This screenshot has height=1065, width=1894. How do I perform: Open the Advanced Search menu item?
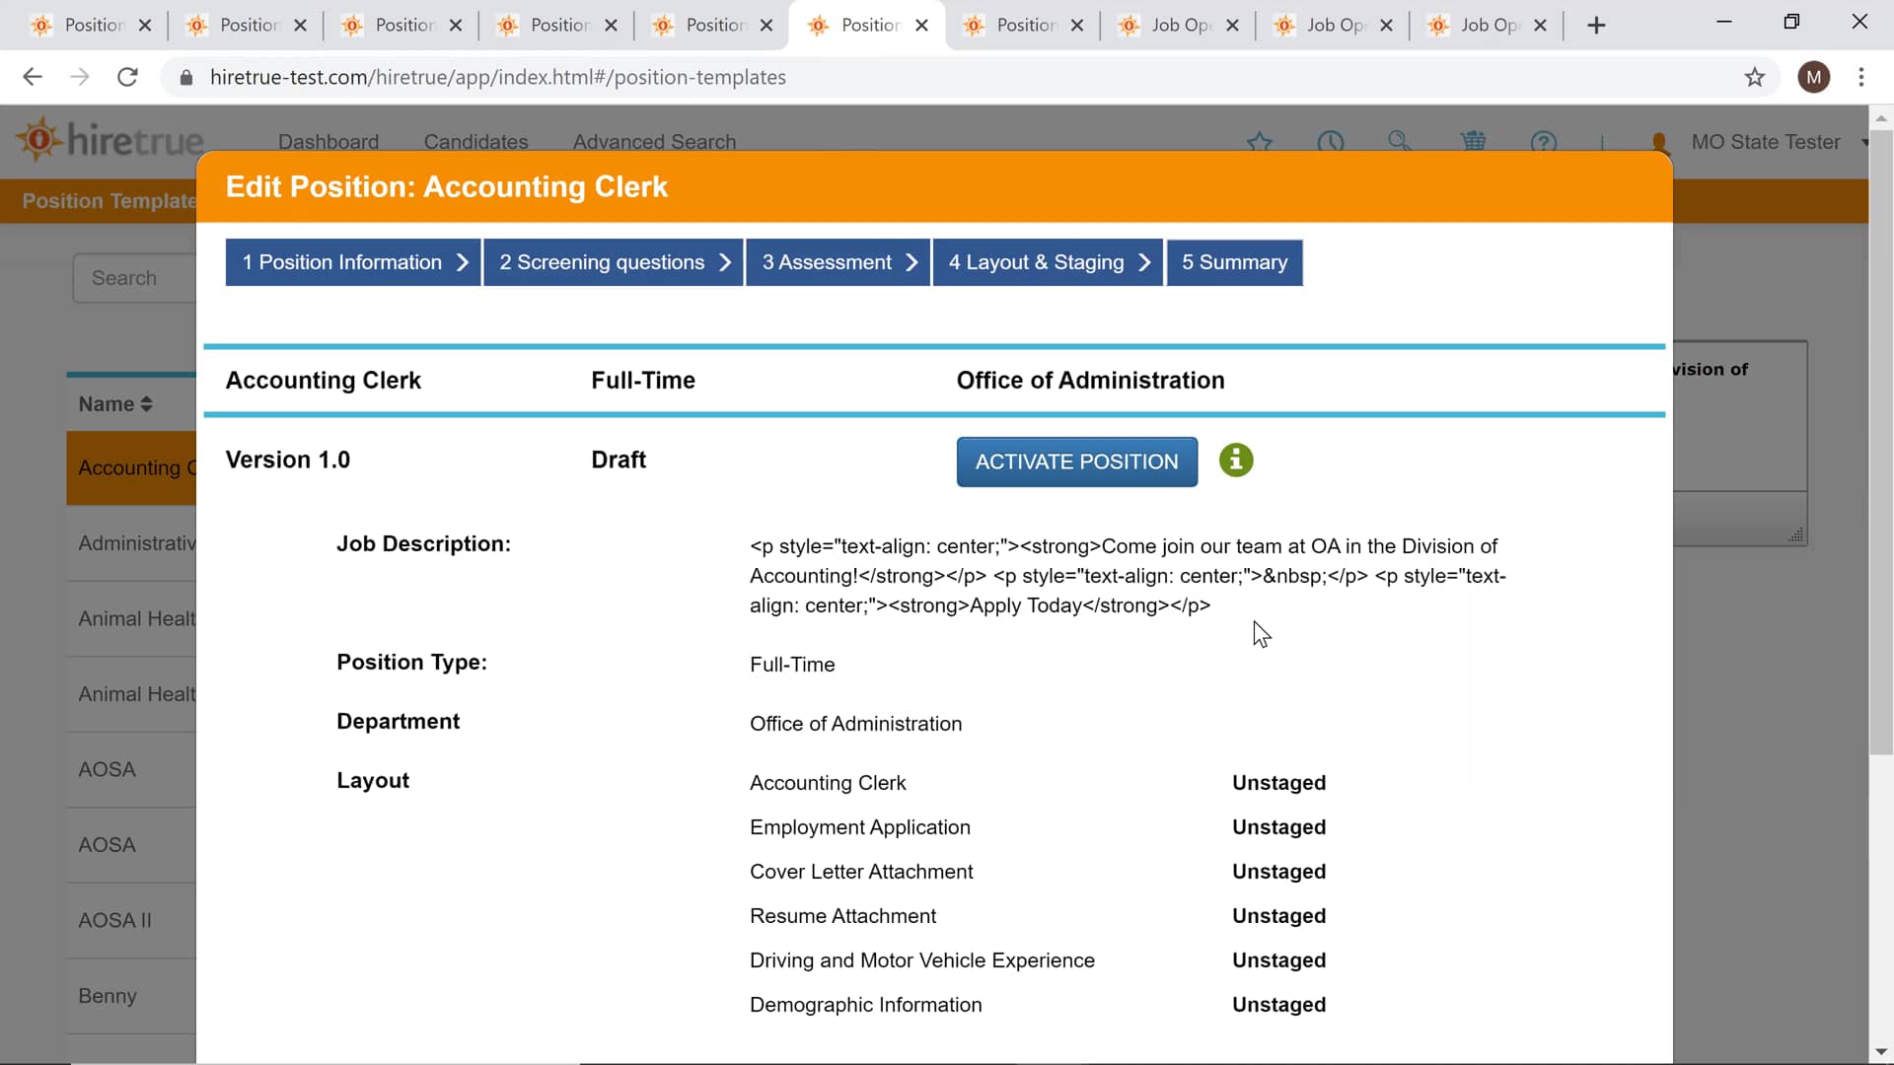tap(654, 142)
